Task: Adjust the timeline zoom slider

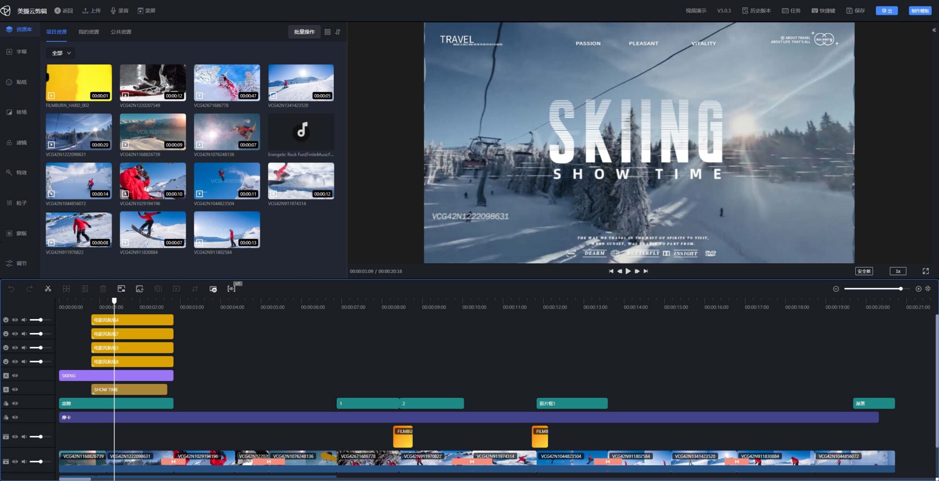Action: tap(900, 289)
